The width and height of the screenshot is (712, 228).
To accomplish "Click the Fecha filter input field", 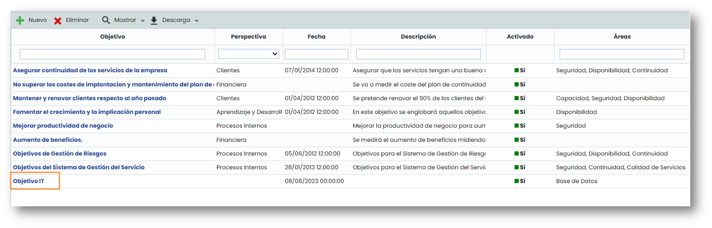I will 316,54.
